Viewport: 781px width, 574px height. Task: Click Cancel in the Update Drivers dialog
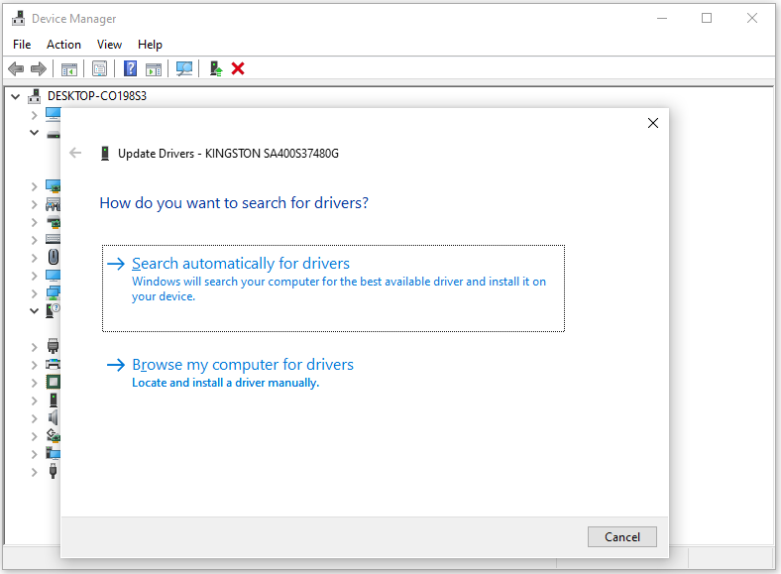[x=622, y=536]
